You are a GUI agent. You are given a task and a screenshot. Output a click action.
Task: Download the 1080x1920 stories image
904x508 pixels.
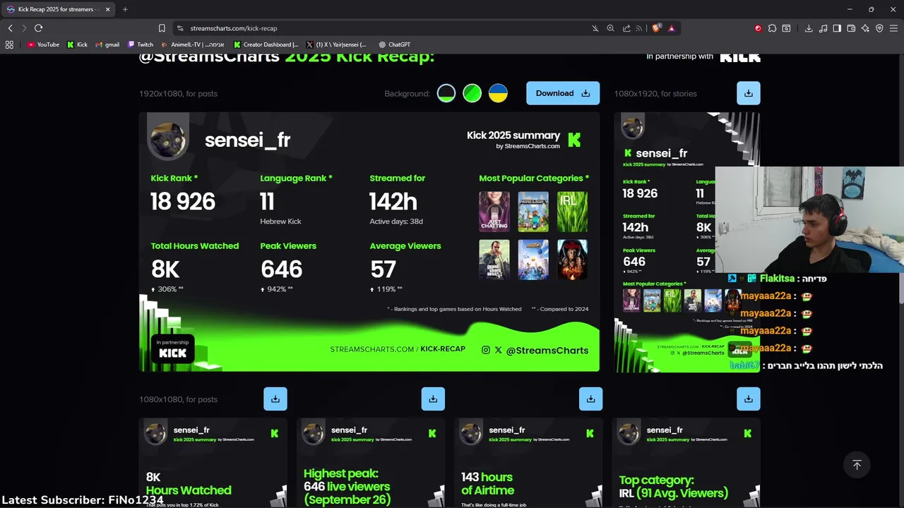click(x=749, y=93)
